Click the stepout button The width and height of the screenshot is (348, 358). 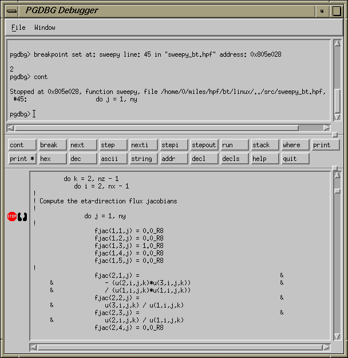coord(204,145)
